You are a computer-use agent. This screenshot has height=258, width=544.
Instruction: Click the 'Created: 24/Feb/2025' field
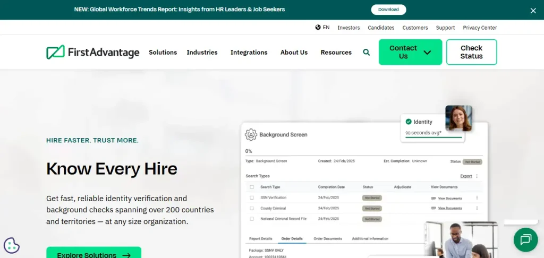tap(336, 161)
